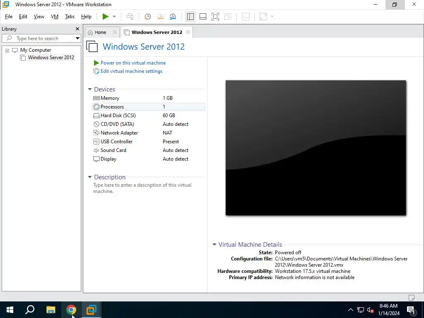This screenshot has width=424, height=318.
Task: Open the library search dropdown arrow
Action: point(77,39)
